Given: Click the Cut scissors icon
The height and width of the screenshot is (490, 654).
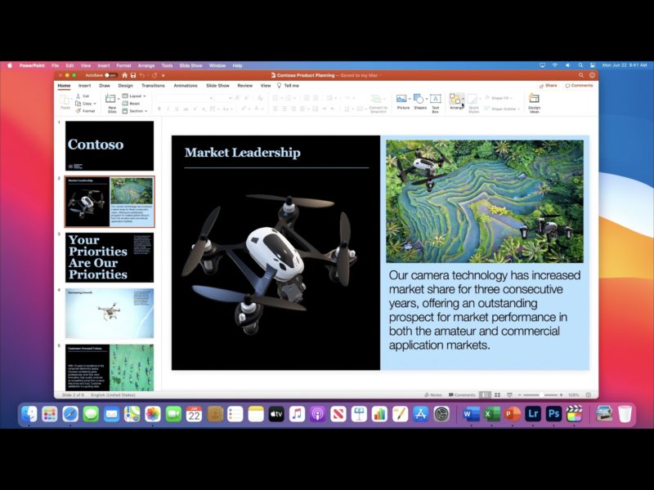Looking at the screenshot, I should 78,96.
